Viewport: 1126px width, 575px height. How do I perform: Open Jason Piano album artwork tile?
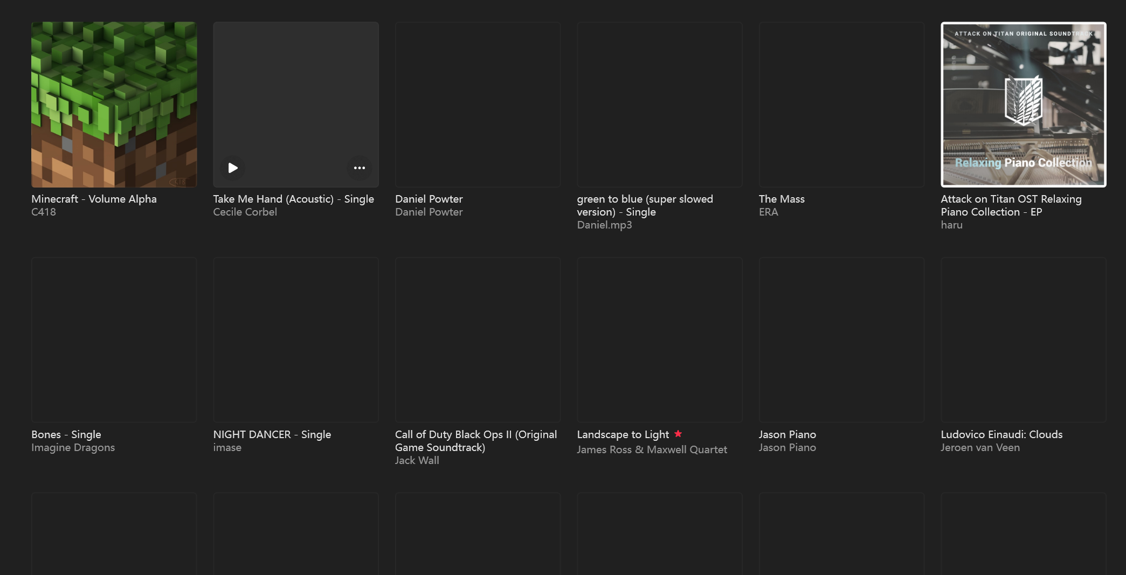[x=841, y=340]
